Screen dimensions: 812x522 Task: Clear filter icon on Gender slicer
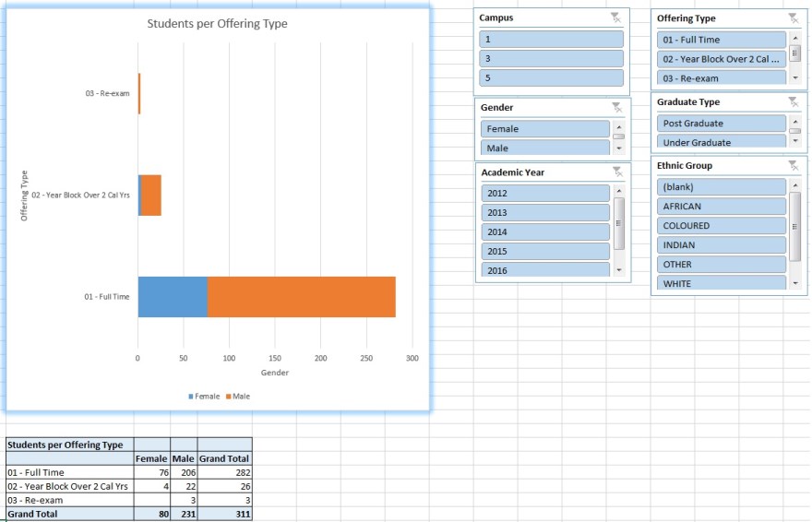pos(616,108)
